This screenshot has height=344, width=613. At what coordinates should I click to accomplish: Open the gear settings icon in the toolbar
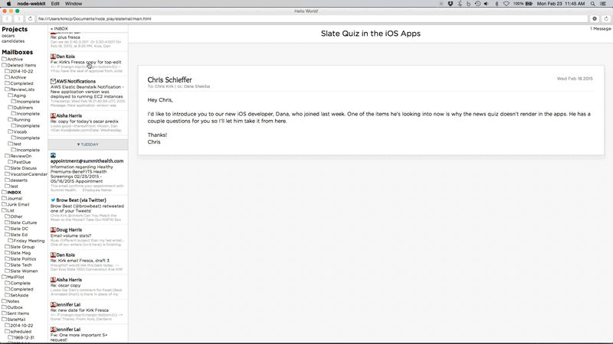pyautogui.click(x=595, y=18)
